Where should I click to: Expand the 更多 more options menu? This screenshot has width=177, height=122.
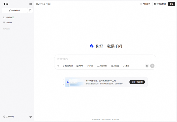(126, 66)
